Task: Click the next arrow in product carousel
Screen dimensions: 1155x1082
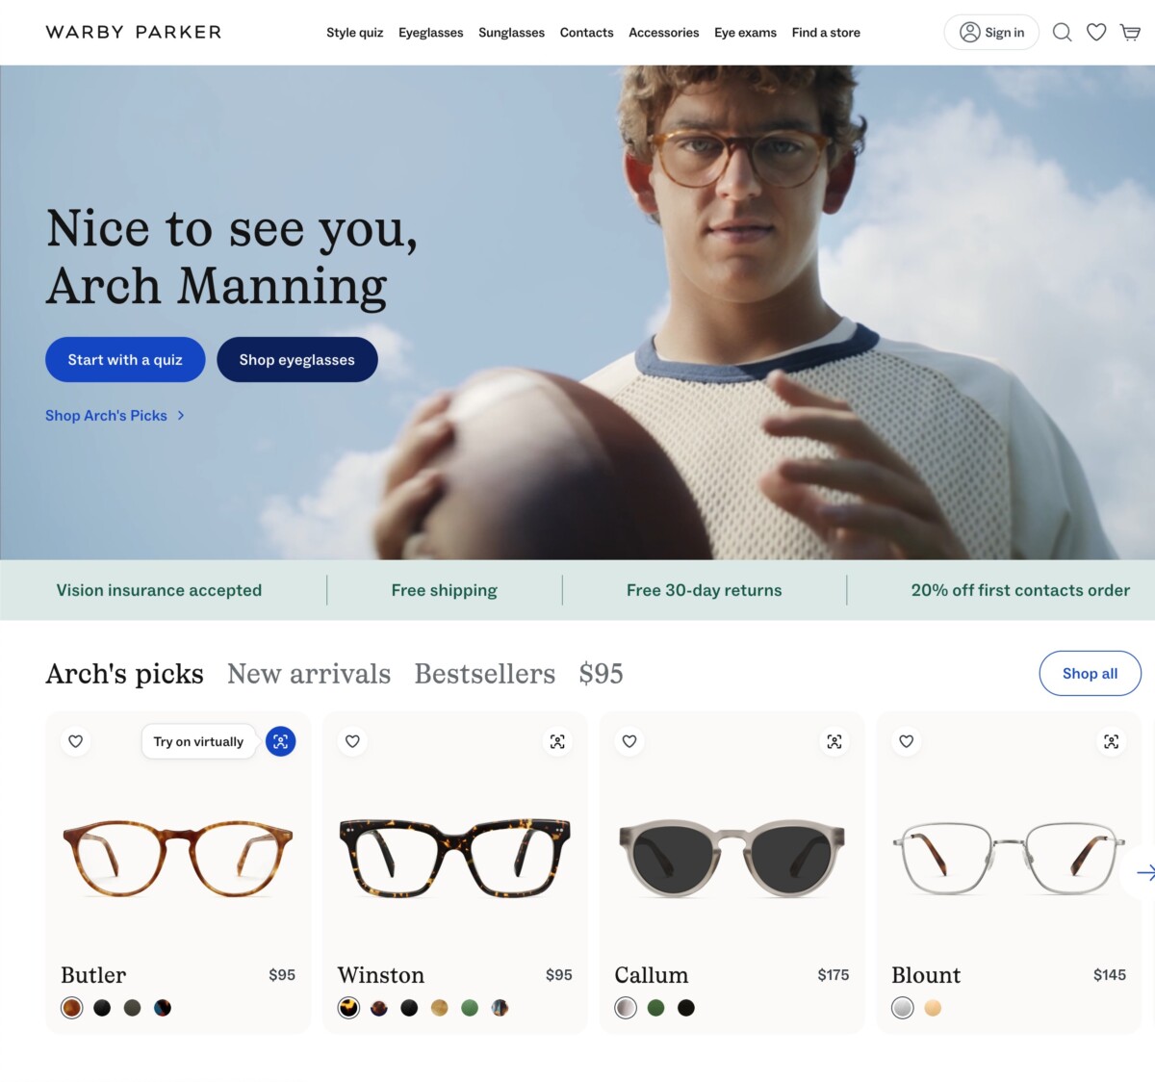Action: click(1143, 872)
